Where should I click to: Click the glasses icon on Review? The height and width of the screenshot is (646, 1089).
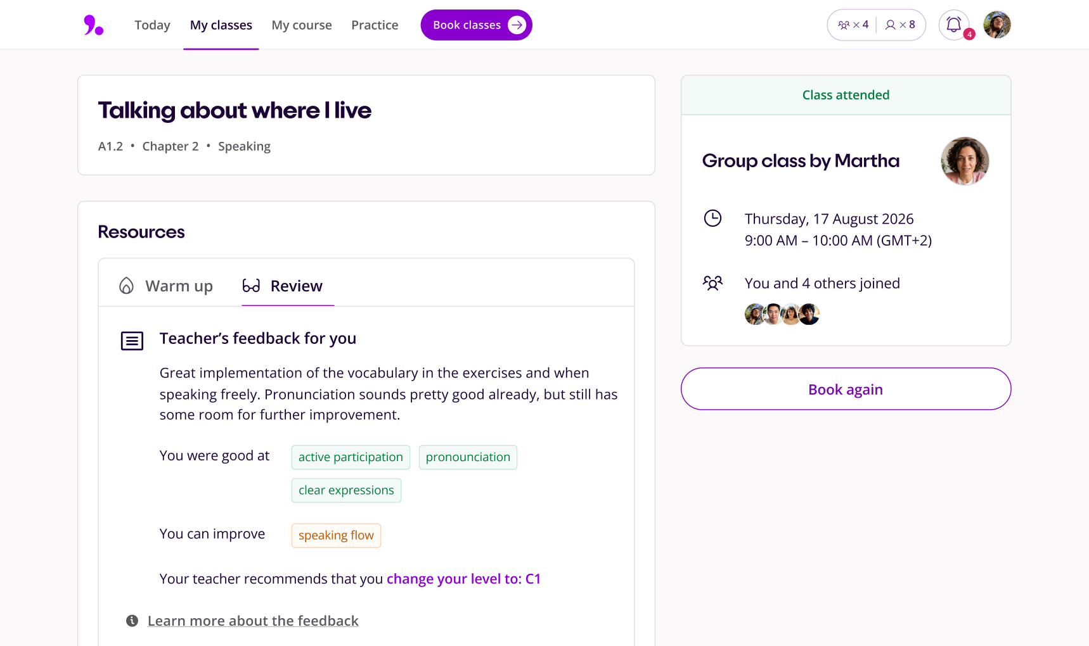point(251,286)
